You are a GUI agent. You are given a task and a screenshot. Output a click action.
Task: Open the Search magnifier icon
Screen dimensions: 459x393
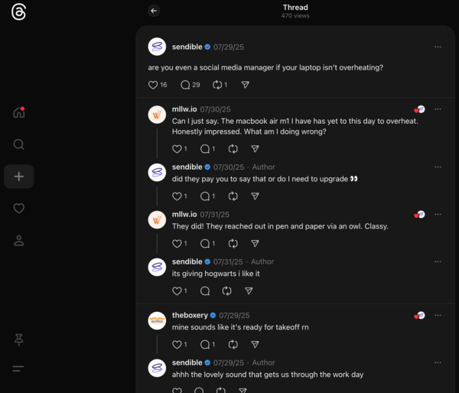click(19, 145)
